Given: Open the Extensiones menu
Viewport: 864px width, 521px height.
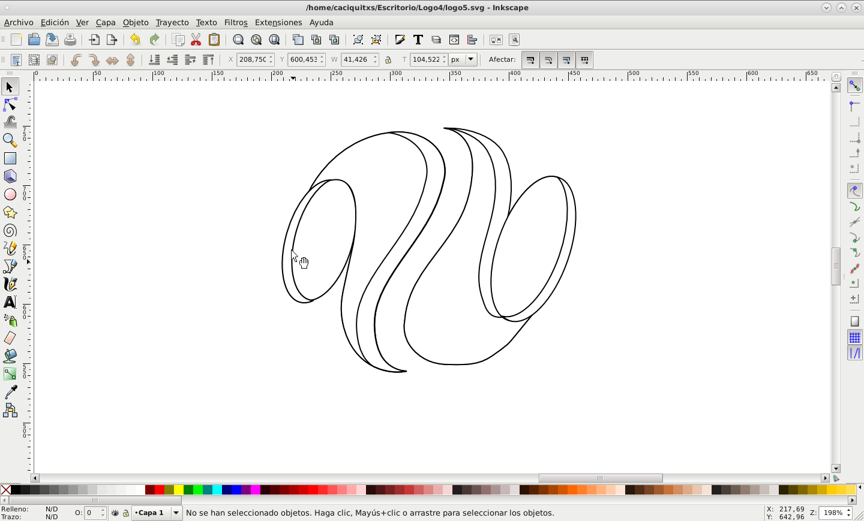Looking at the screenshot, I should [x=278, y=22].
